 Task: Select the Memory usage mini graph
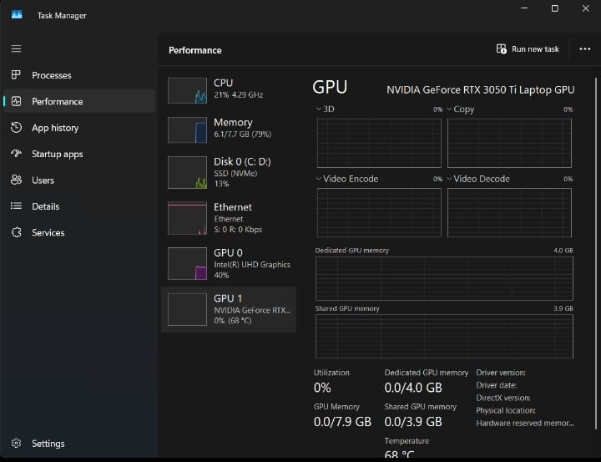(x=187, y=129)
